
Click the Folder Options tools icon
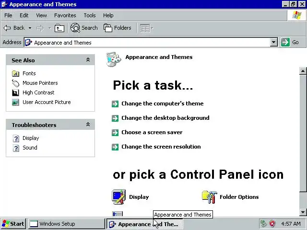[x=210, y=197]
